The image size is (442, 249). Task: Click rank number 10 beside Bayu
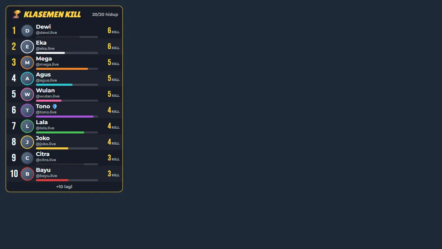pyautogui.click(x=14, y=174)
